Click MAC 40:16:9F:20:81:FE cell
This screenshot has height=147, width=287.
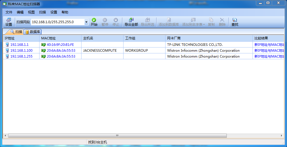pyautogui.click(x=60, y=44)
